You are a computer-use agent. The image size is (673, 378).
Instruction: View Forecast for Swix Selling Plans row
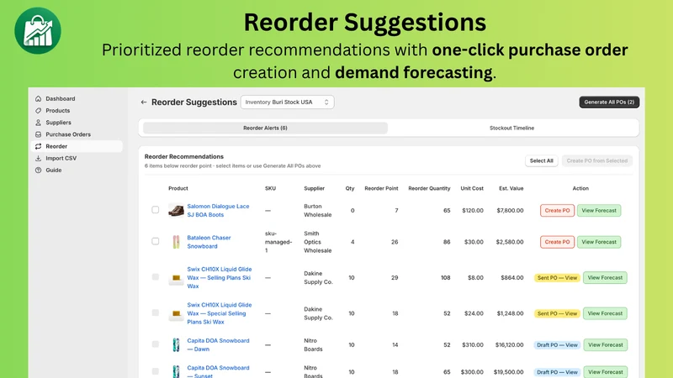click(605, 278)
